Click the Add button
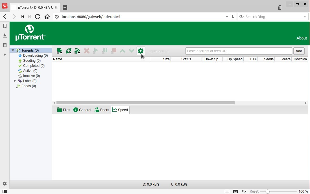310x194 pixels. 299,51
